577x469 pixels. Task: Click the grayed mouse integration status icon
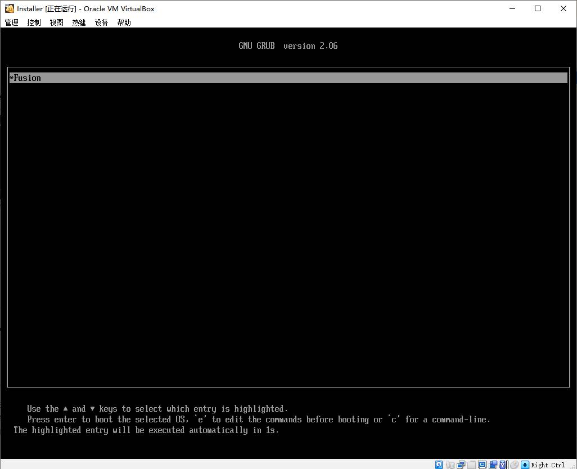[515, 465]
